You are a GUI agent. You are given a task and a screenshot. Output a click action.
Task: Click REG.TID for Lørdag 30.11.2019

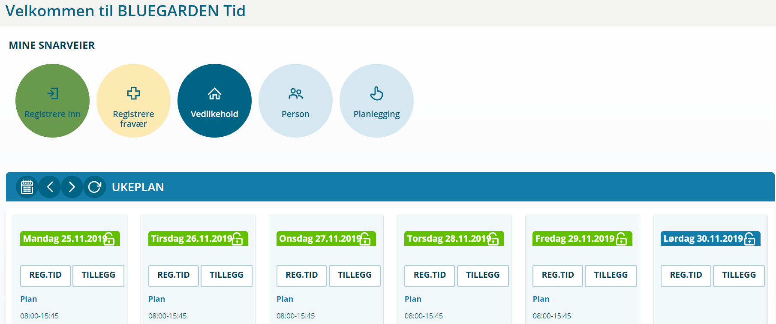tap(686, 276)
